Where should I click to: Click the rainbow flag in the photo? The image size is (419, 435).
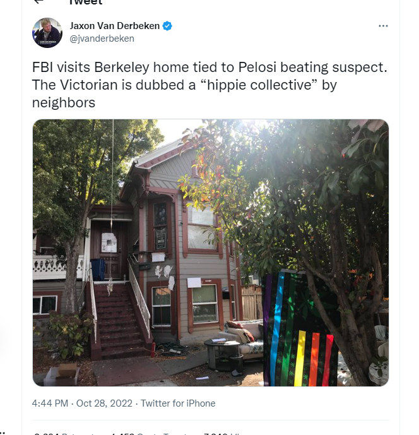click(x=300, y=330)
